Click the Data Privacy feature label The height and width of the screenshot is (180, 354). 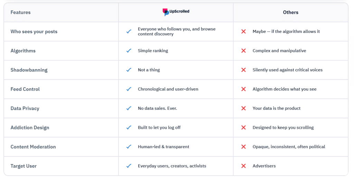pos(25,108)
